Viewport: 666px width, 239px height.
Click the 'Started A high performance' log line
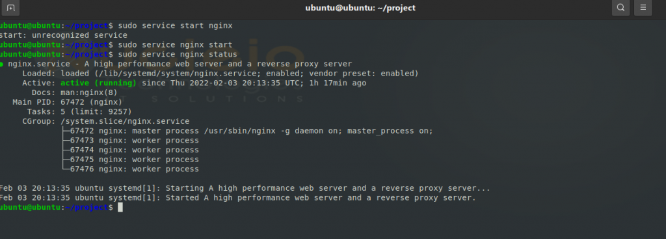click(x=238, y=198)
